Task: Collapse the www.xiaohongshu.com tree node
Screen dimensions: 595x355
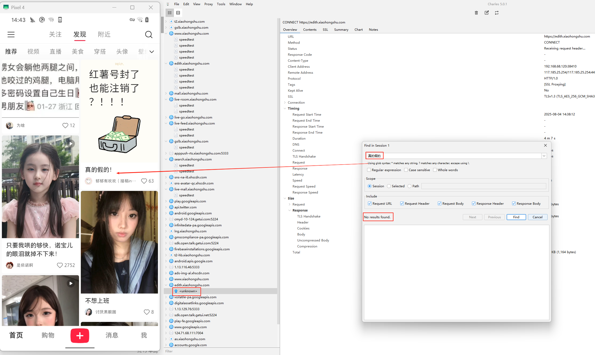Action: 166,33
